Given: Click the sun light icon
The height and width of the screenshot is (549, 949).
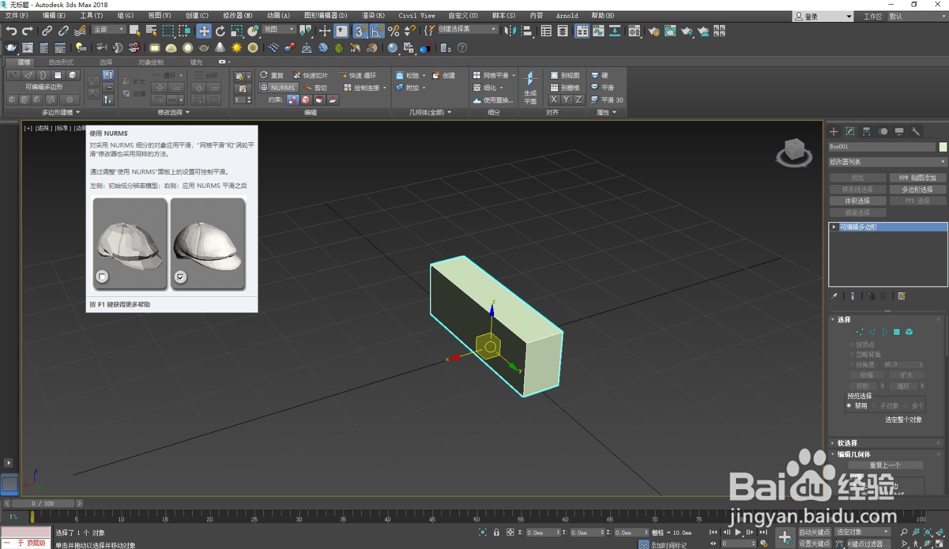Looking at the screenshot, I should (237, 48).
